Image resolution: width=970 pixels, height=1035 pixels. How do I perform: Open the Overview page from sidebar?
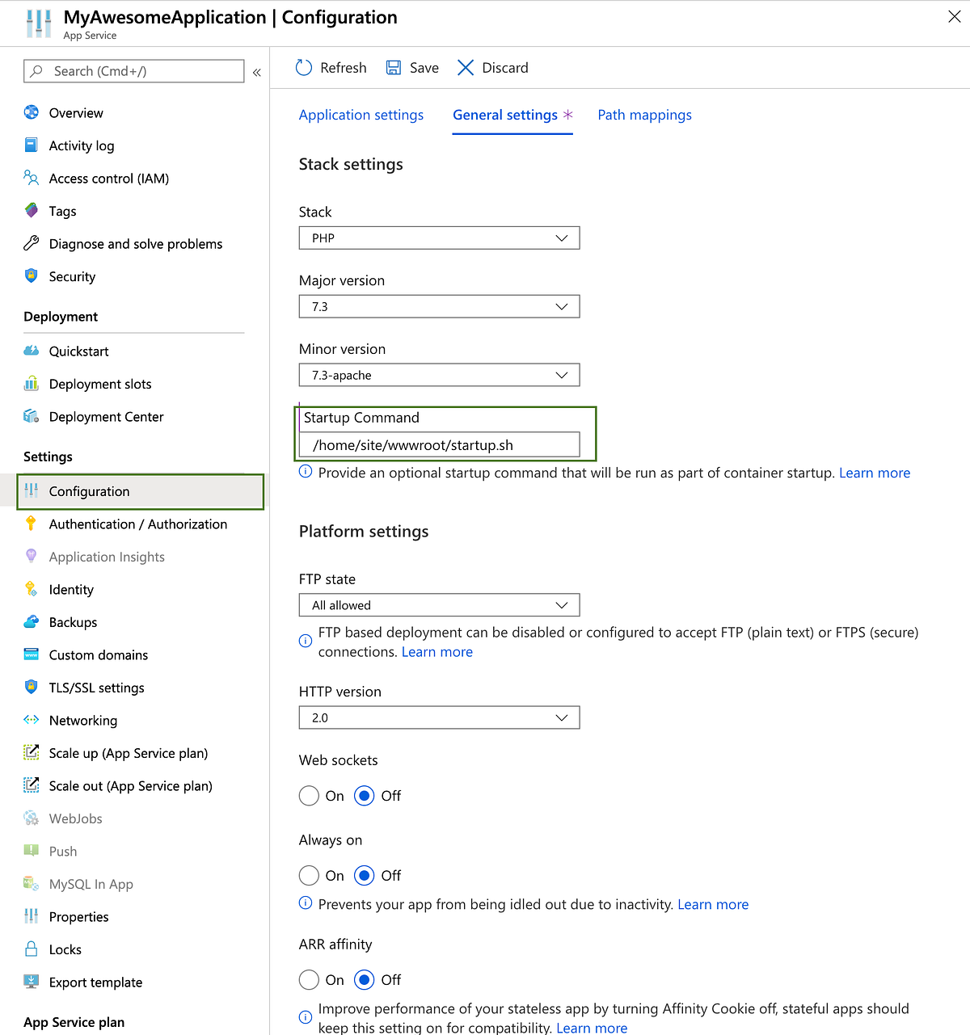pyautogui.click(x=75, y=112)
